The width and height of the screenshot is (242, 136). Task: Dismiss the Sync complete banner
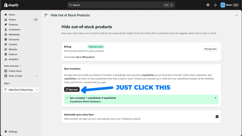215,98
